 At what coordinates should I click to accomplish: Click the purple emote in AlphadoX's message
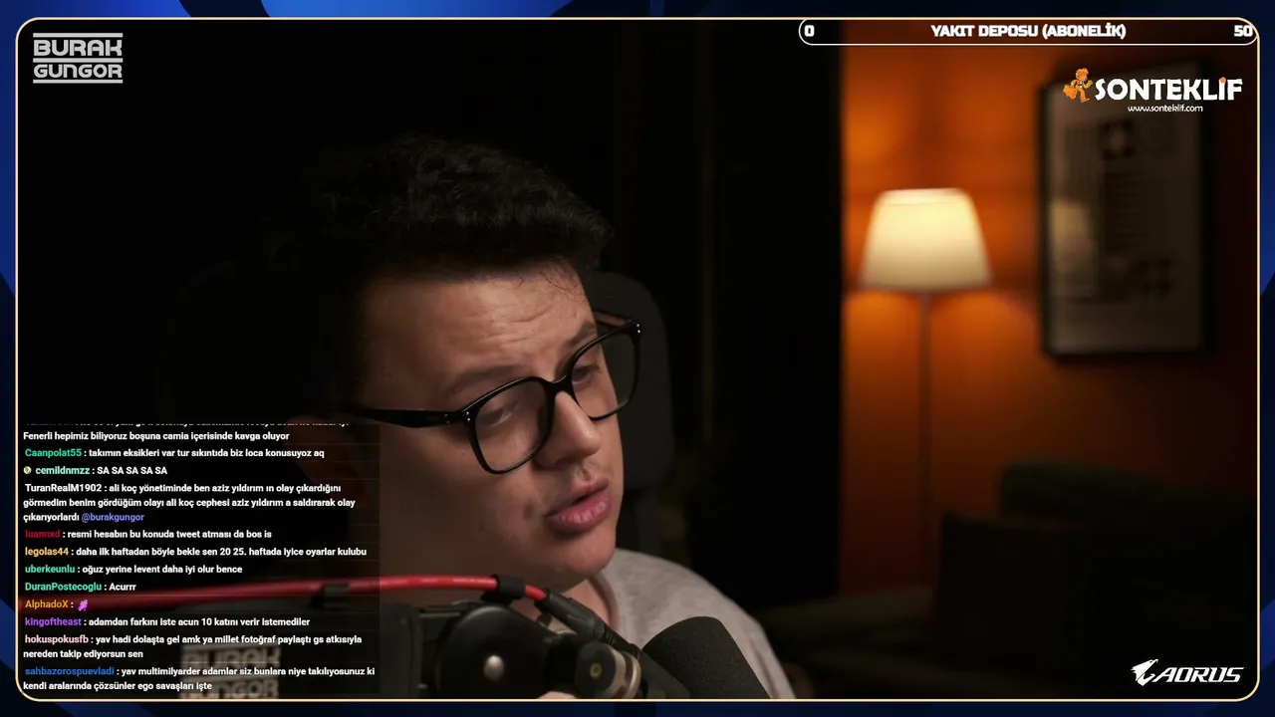click(x=83, y=604)
